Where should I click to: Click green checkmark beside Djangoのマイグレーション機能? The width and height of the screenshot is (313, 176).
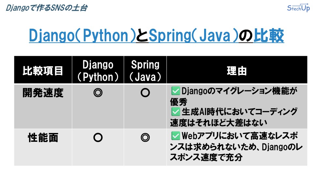(176, 91)
